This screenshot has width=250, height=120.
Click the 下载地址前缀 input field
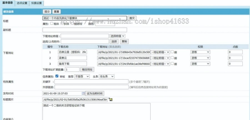click(85, 36)
